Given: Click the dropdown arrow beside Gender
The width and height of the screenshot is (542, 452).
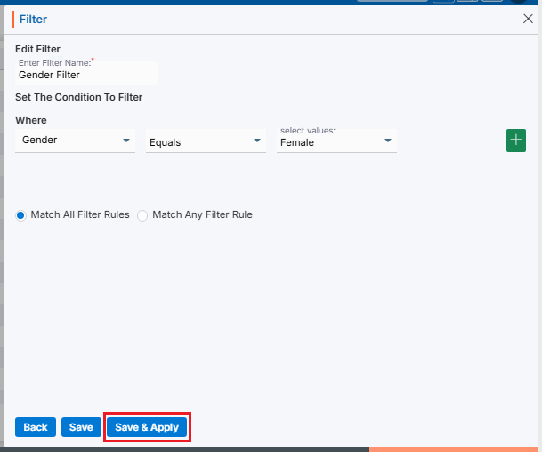Looking at the screenshot, I should [125, 141].
